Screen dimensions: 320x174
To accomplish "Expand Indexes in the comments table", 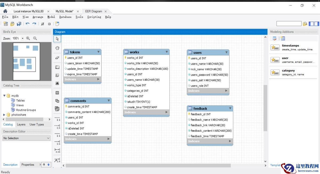I will pos(109,139).
